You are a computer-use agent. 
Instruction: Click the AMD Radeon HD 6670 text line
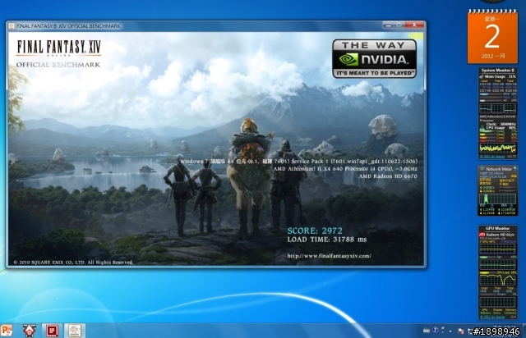[388, 176]
